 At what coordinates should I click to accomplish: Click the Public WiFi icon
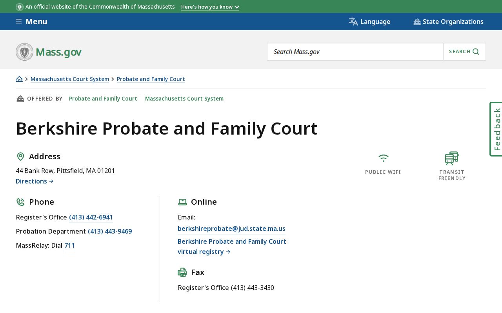(383, 158)
